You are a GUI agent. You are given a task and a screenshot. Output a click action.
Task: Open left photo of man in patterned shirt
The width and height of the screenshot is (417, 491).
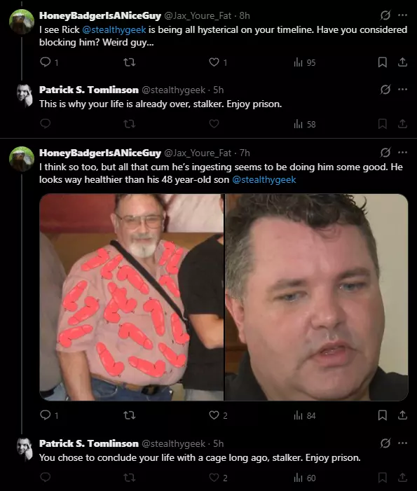coord(132,297)
